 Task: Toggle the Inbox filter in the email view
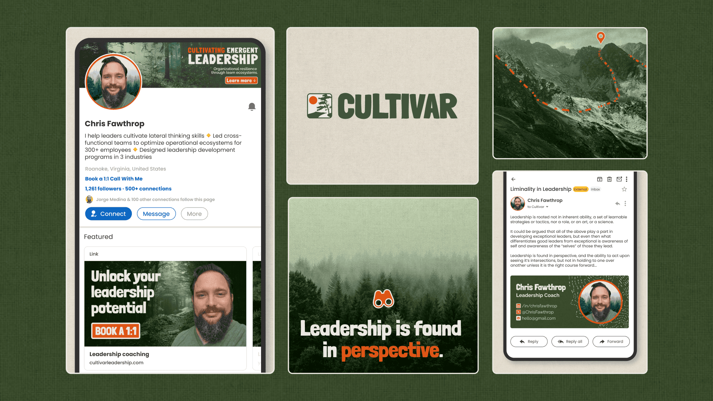coord(596,189)
